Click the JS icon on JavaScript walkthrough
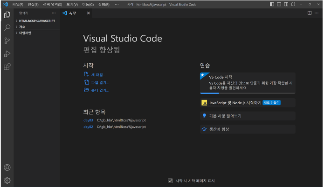This screenshot has height=187, width=324. 204,103
